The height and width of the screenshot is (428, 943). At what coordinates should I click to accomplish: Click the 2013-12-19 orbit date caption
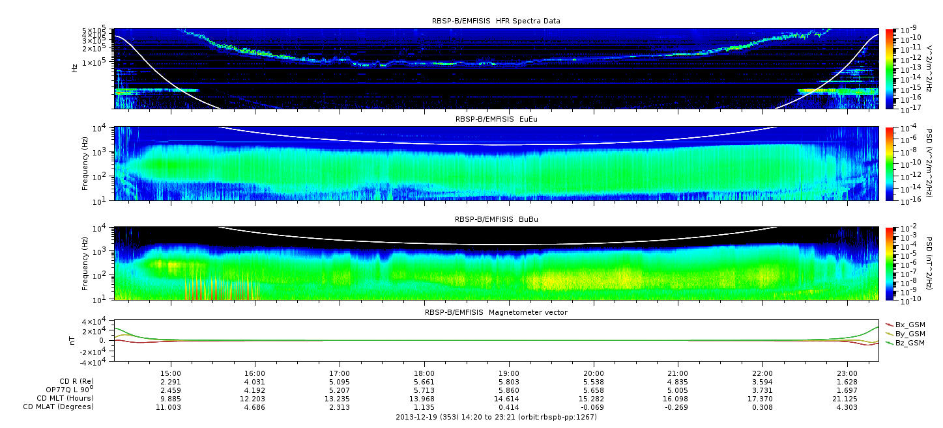coord(496,417)
